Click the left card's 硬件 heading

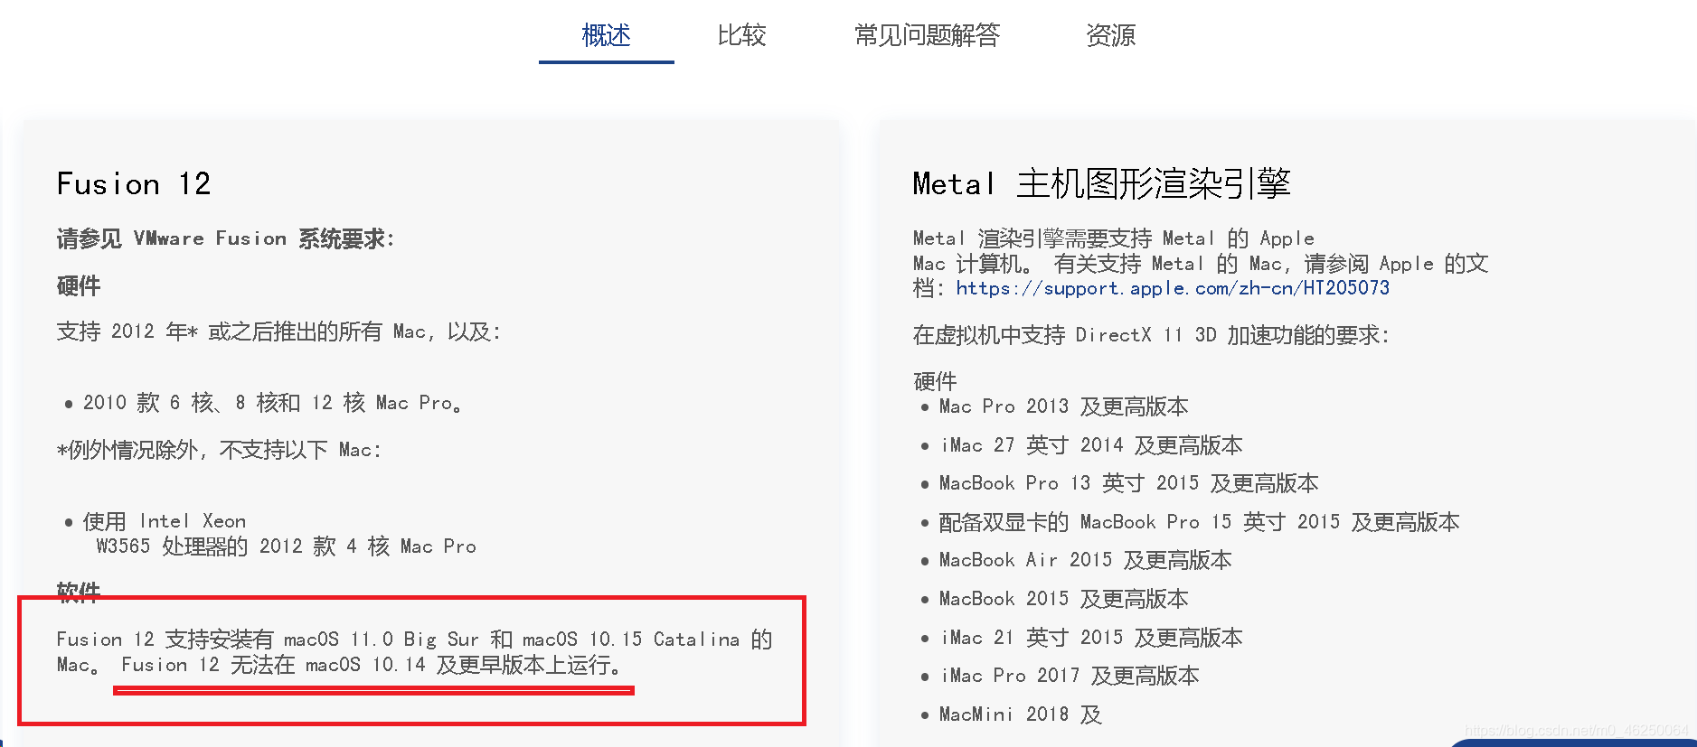pos(79,286)
